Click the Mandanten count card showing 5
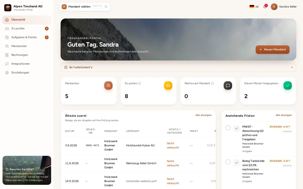The height and width of the screenshot is (189, 303). (89, 91)
